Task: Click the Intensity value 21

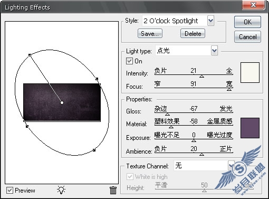Action: click(194, 71)
